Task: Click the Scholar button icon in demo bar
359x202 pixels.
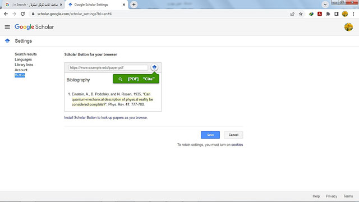Action: coord(154,67)
